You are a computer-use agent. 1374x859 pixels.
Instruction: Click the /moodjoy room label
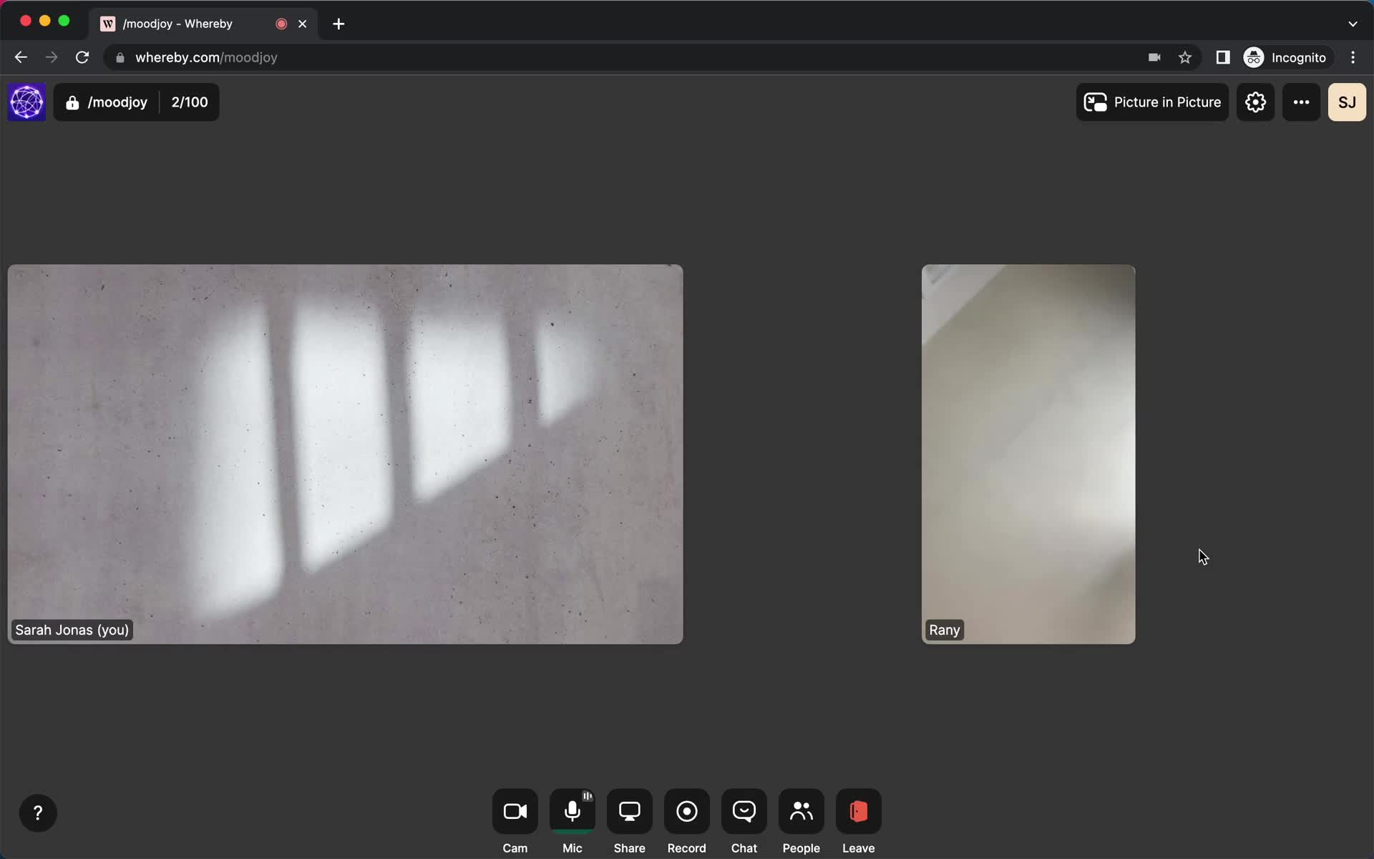coord(117,102)
